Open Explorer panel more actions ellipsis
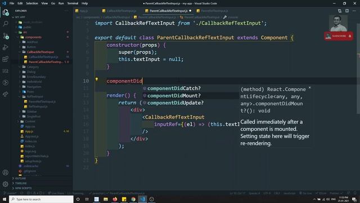Screen dimensions: 360x203 (66, 11)
